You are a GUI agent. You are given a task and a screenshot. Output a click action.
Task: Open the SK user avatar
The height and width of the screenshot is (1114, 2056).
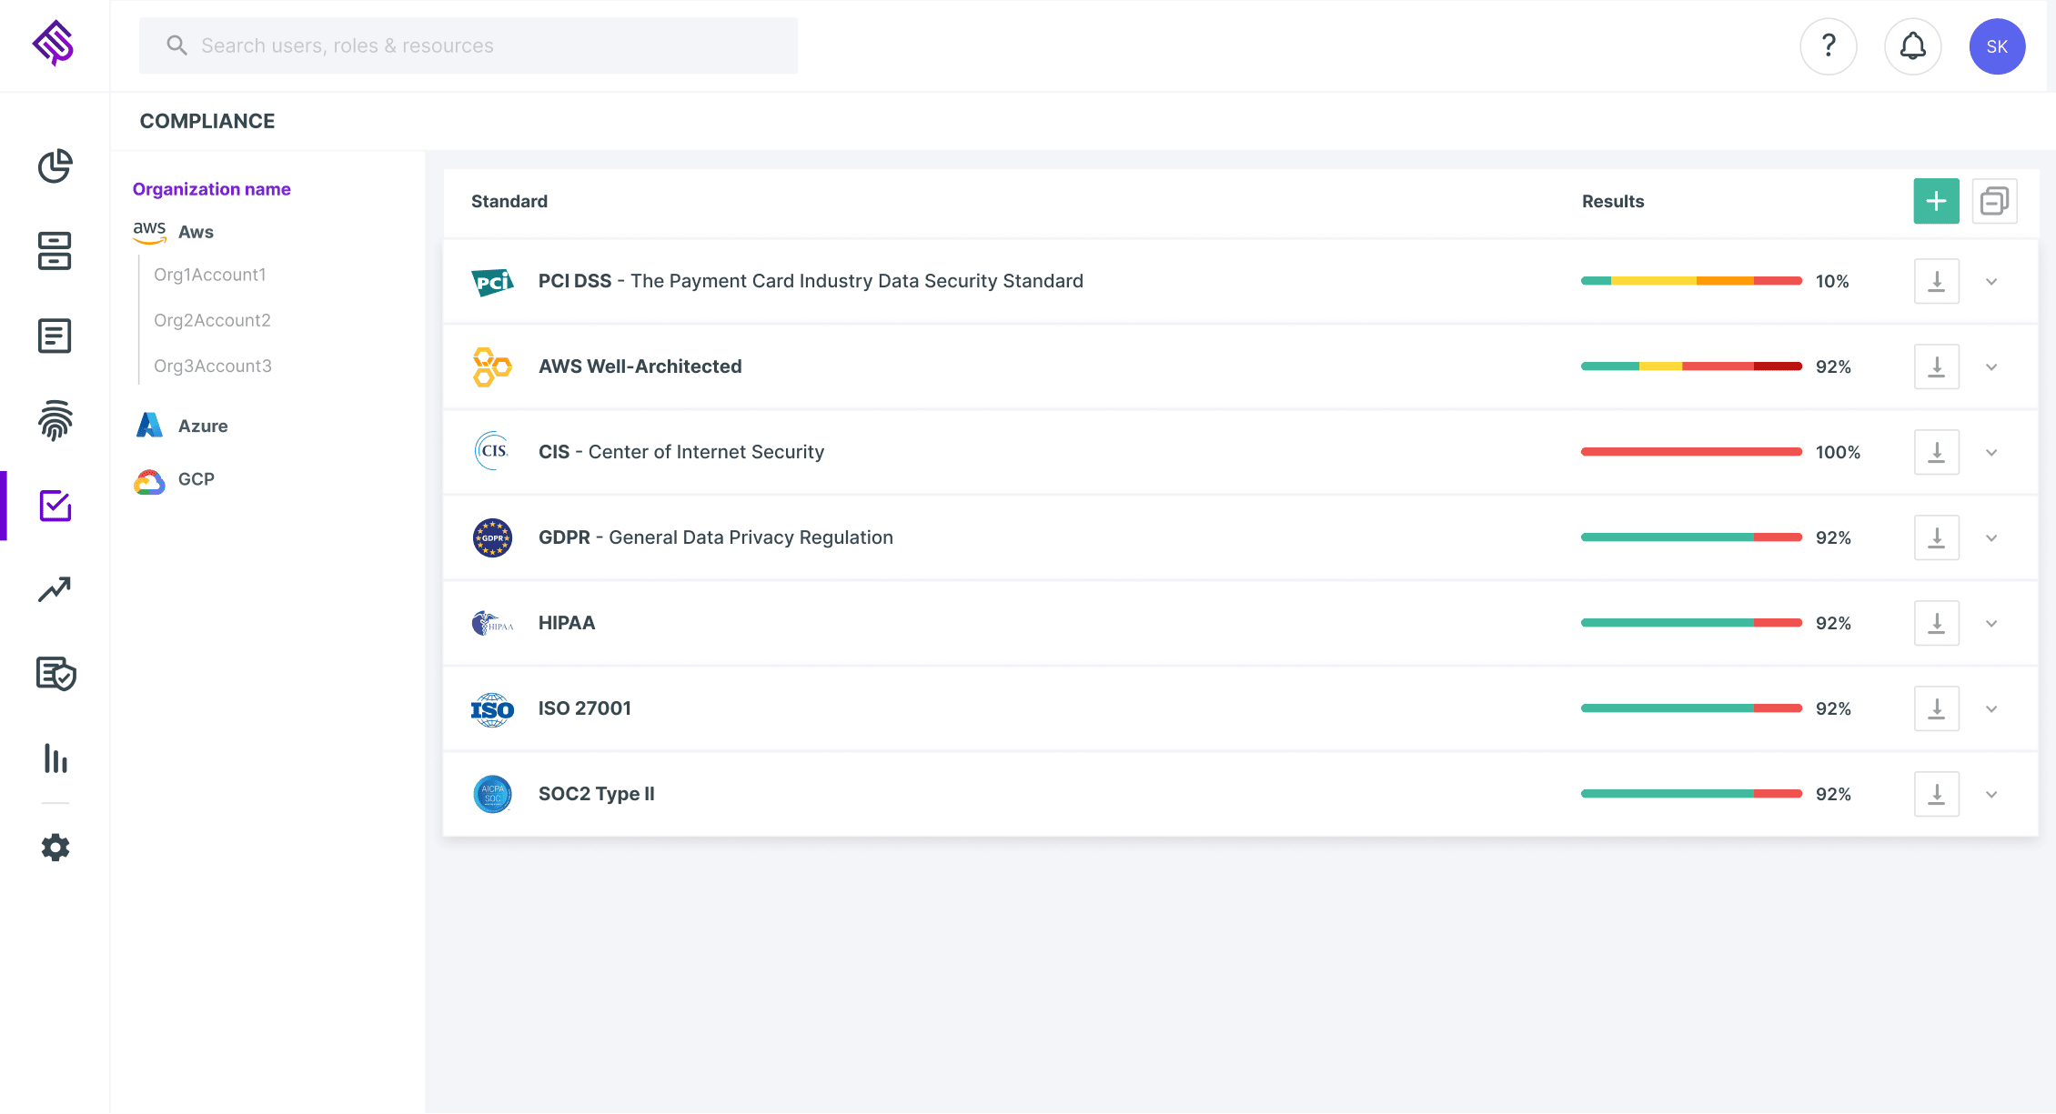(1998, 46)
